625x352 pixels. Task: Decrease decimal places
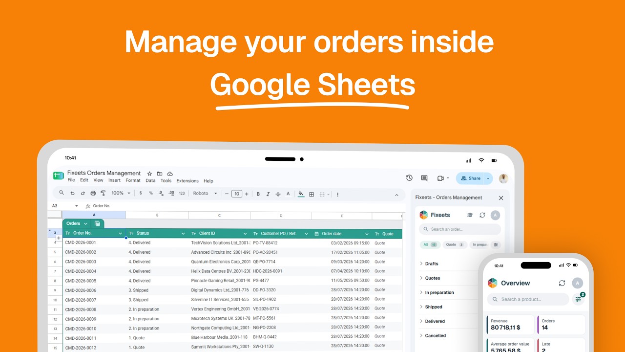(x=161, y=194)
